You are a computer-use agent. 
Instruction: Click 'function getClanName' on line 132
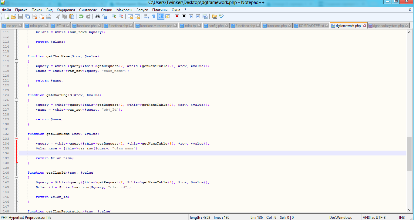tap(48, 134)
